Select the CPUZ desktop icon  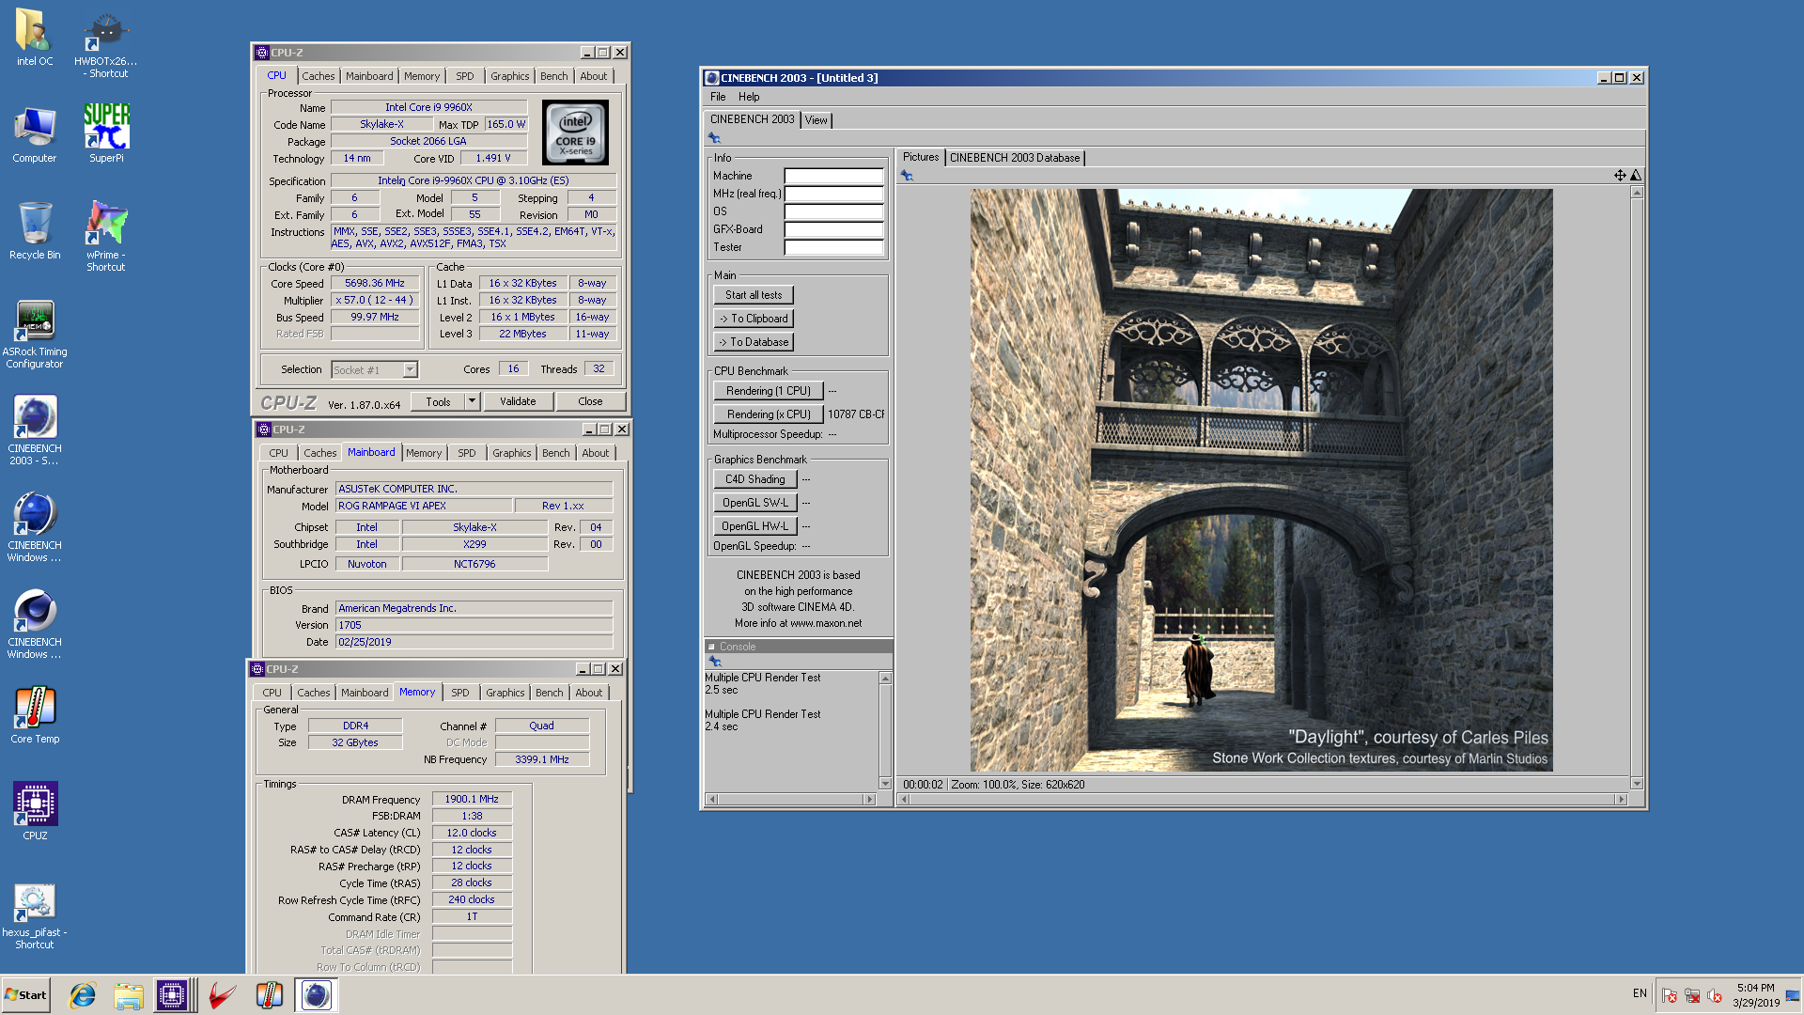tap(34, 811)
